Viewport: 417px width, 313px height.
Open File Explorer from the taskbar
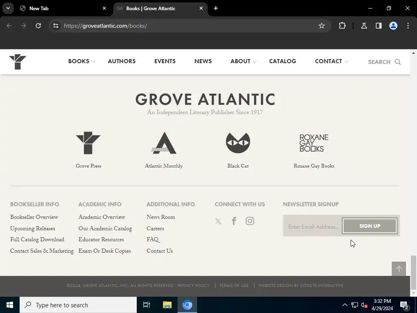click(167, 305)
